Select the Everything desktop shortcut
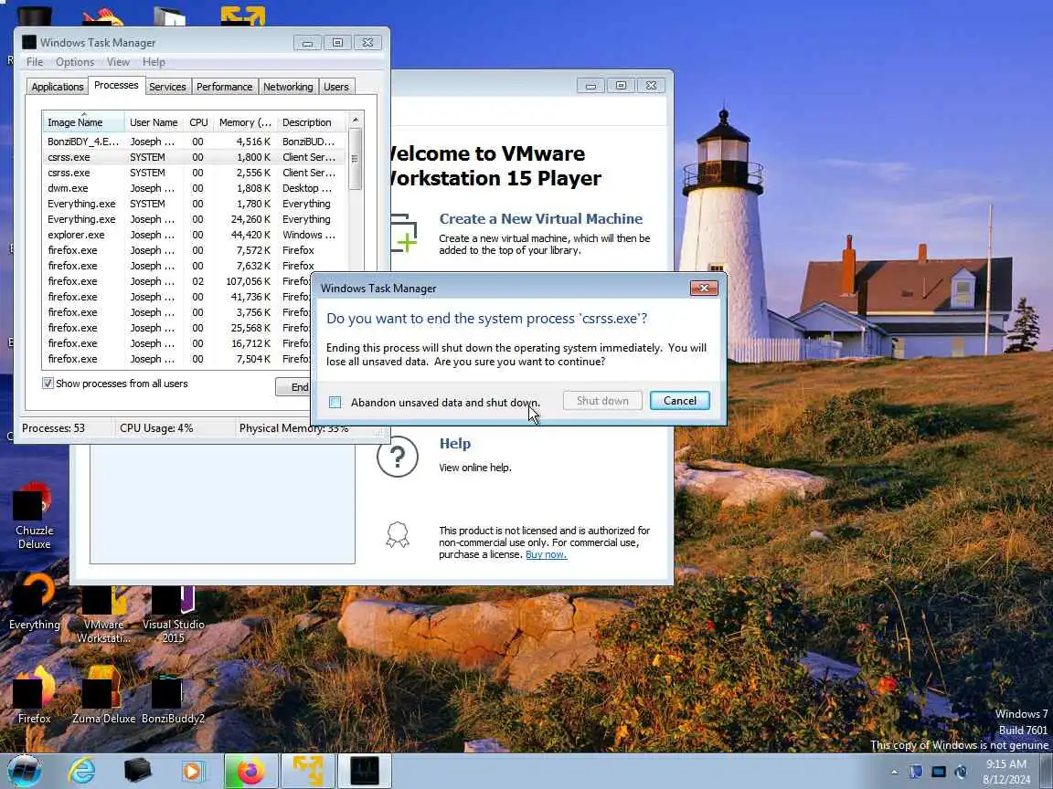Image resolution: width=1053 pixels, height=789 pixels. click(34, 602)
